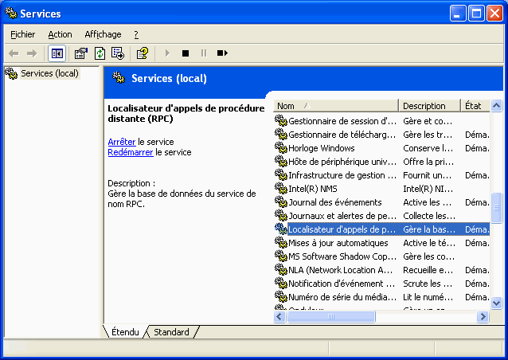
Task: Click the gear icon beside Notification d'événement
Action: (281, 284)
